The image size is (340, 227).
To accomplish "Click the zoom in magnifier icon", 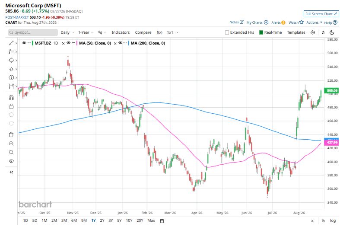I will (11, 144).
